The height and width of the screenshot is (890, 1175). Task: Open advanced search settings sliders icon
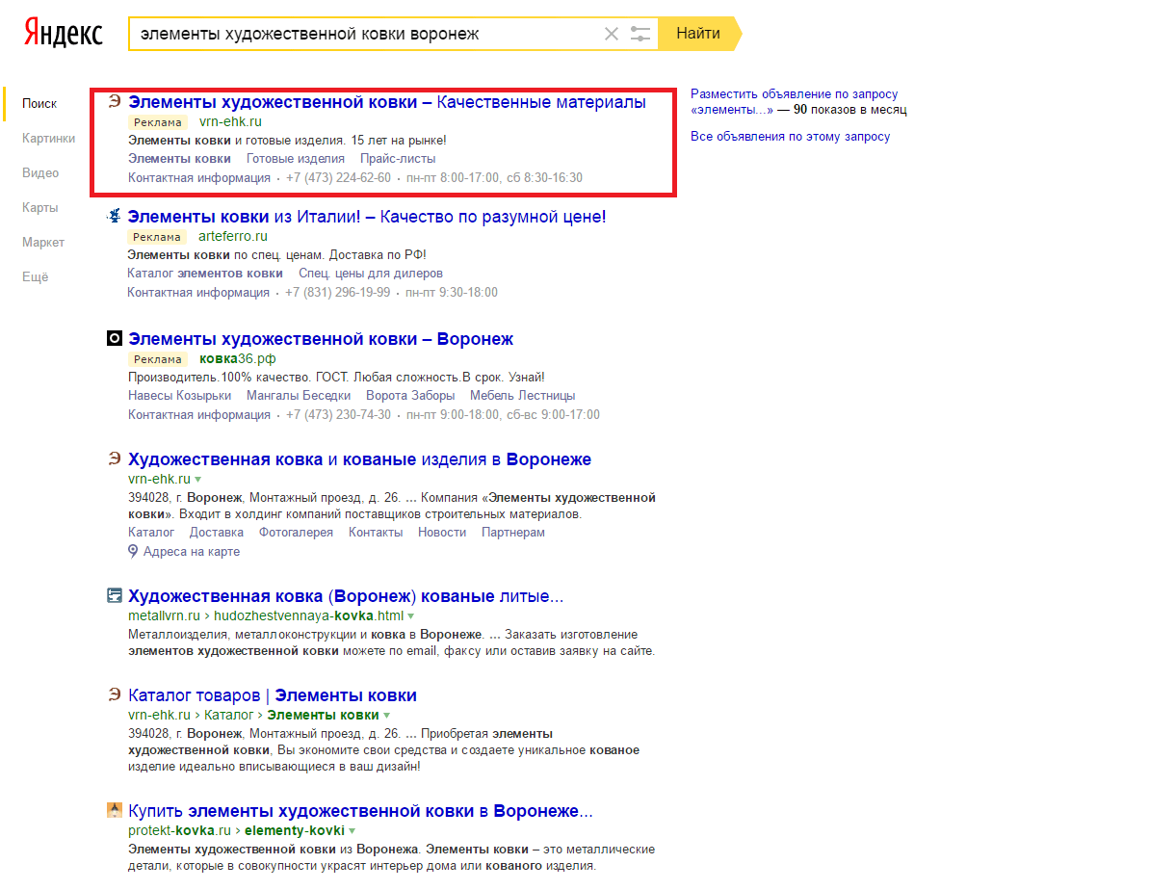[641, 34]
